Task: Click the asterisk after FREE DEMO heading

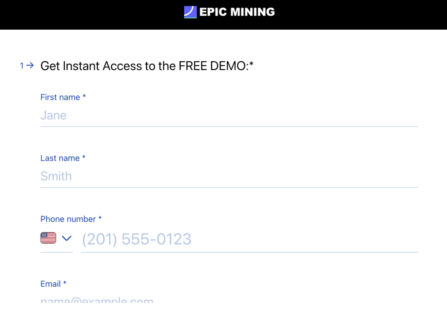Action: click(252, 65)
